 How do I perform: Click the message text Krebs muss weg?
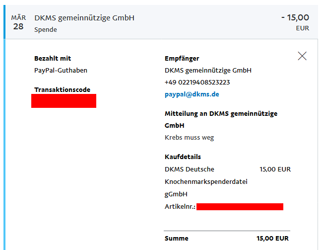190,137
